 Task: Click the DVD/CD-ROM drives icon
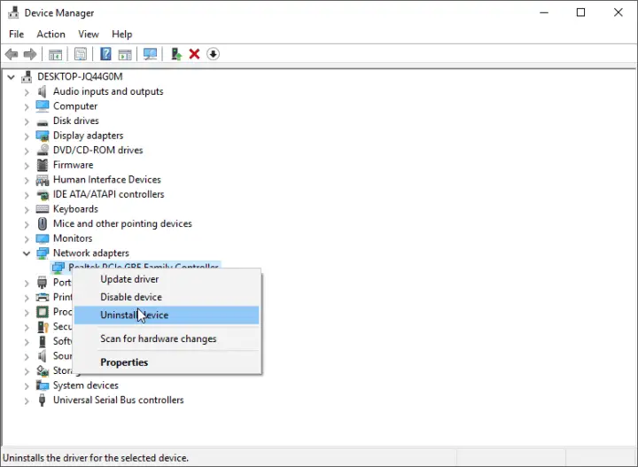click(x=43, y=150)
